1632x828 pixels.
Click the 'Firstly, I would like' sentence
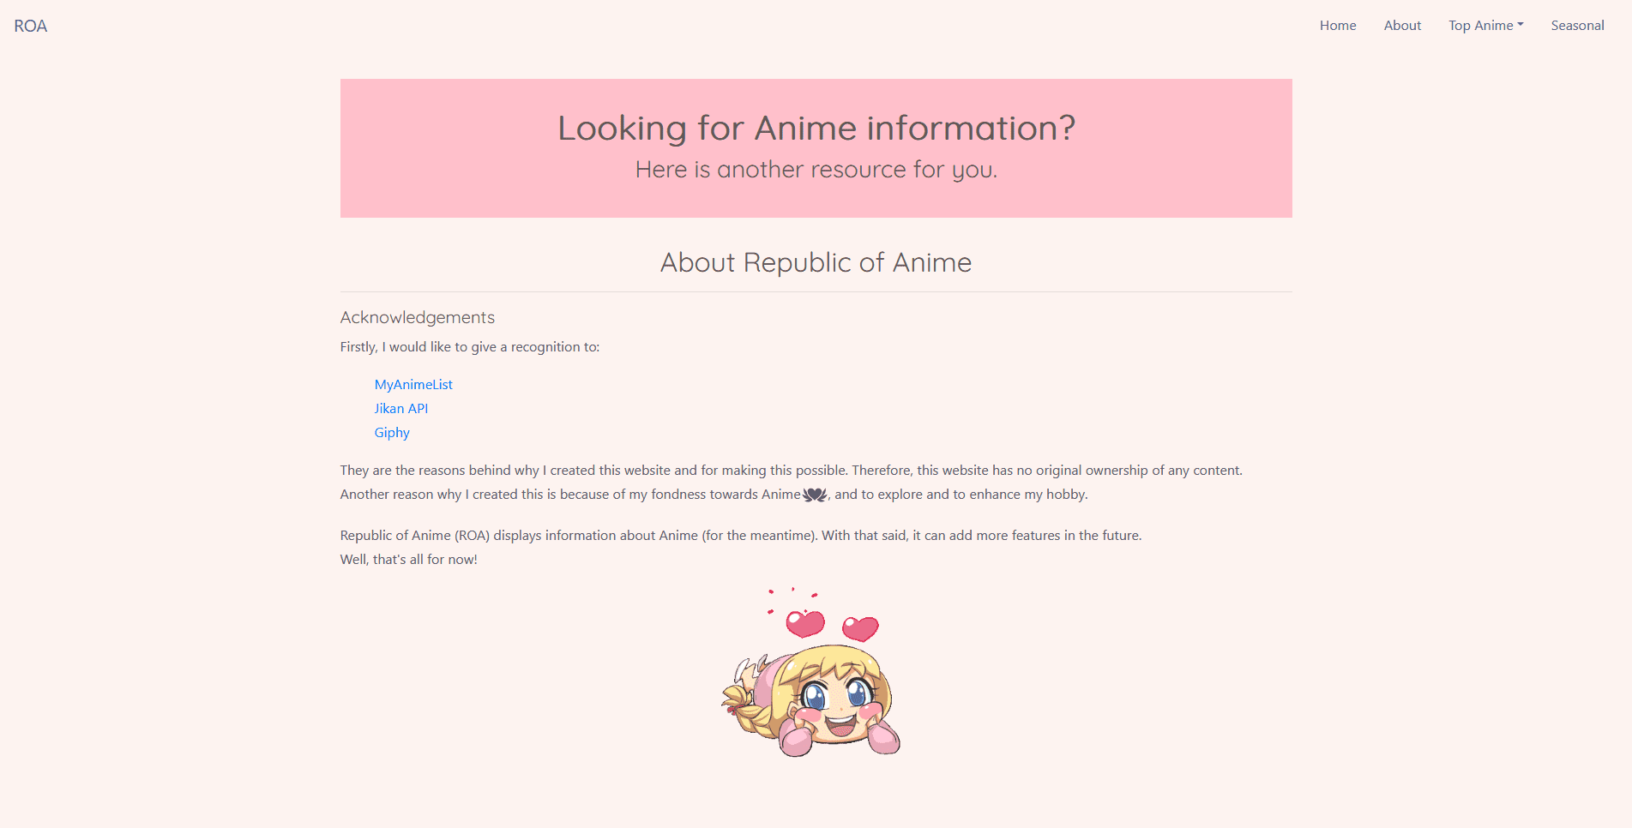pos(469,347)
